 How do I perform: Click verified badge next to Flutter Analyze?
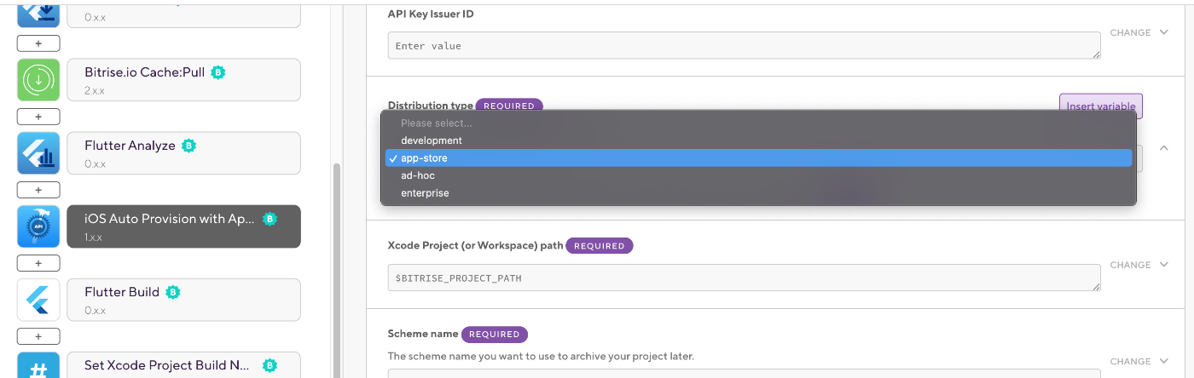188,146
